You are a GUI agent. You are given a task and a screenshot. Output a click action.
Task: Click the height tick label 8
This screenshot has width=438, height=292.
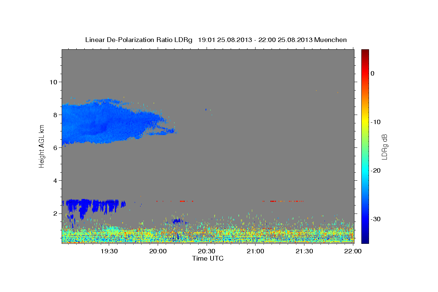point(55,115)
